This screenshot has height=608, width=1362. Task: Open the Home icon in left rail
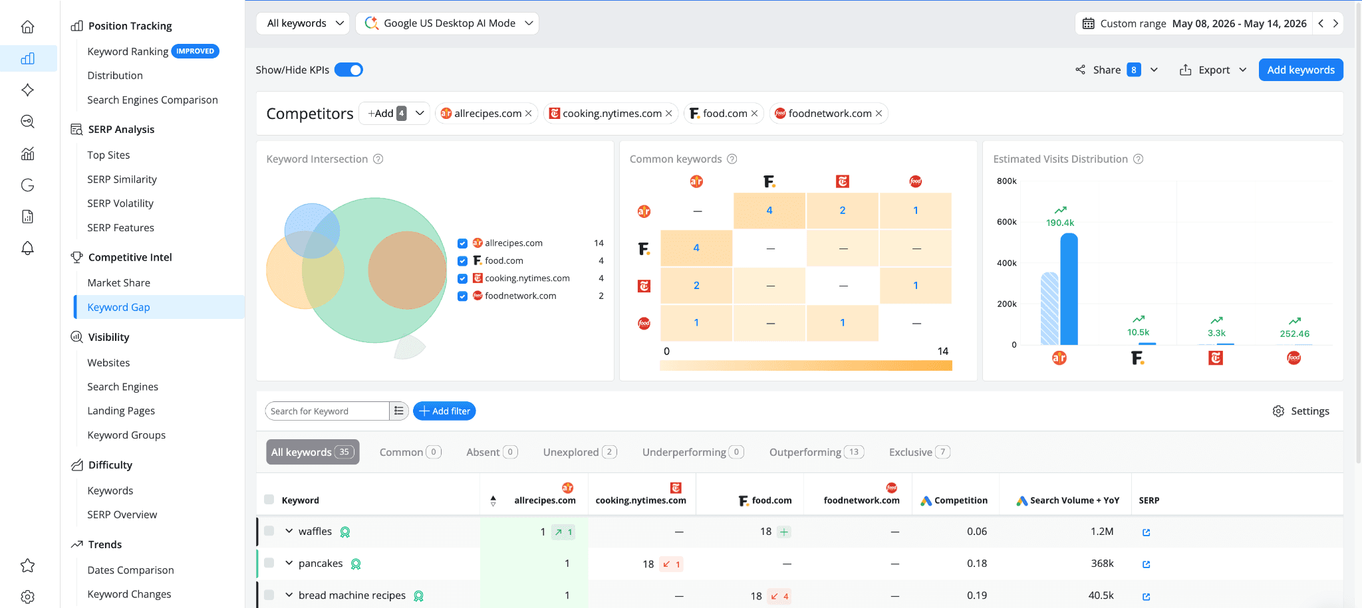27,27
